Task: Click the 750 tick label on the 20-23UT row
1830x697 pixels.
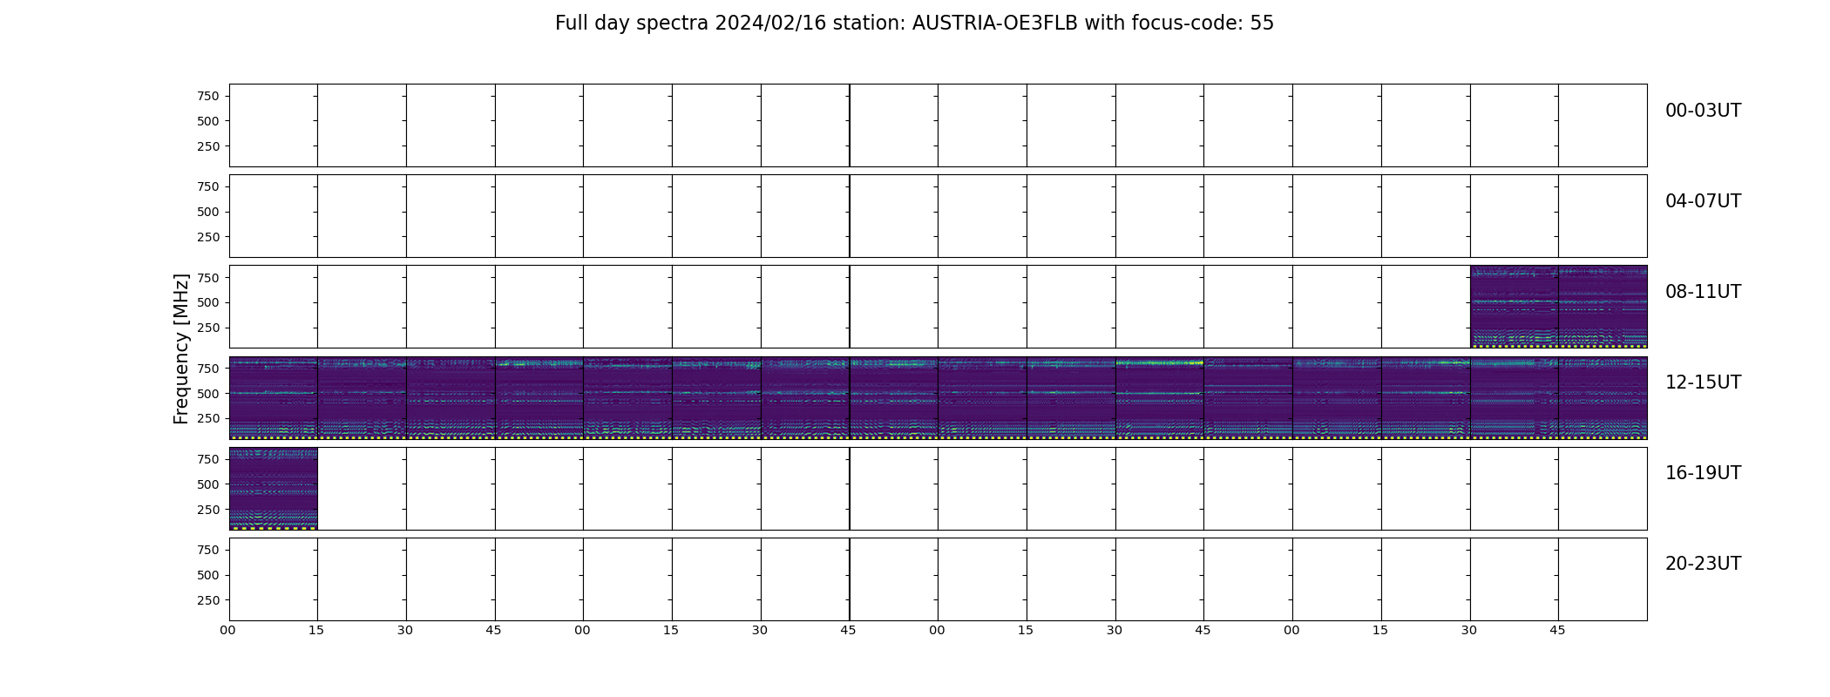Action: (208, 550)
